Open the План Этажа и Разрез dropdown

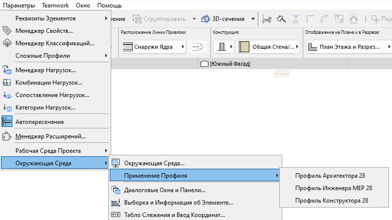click(349, 47)
